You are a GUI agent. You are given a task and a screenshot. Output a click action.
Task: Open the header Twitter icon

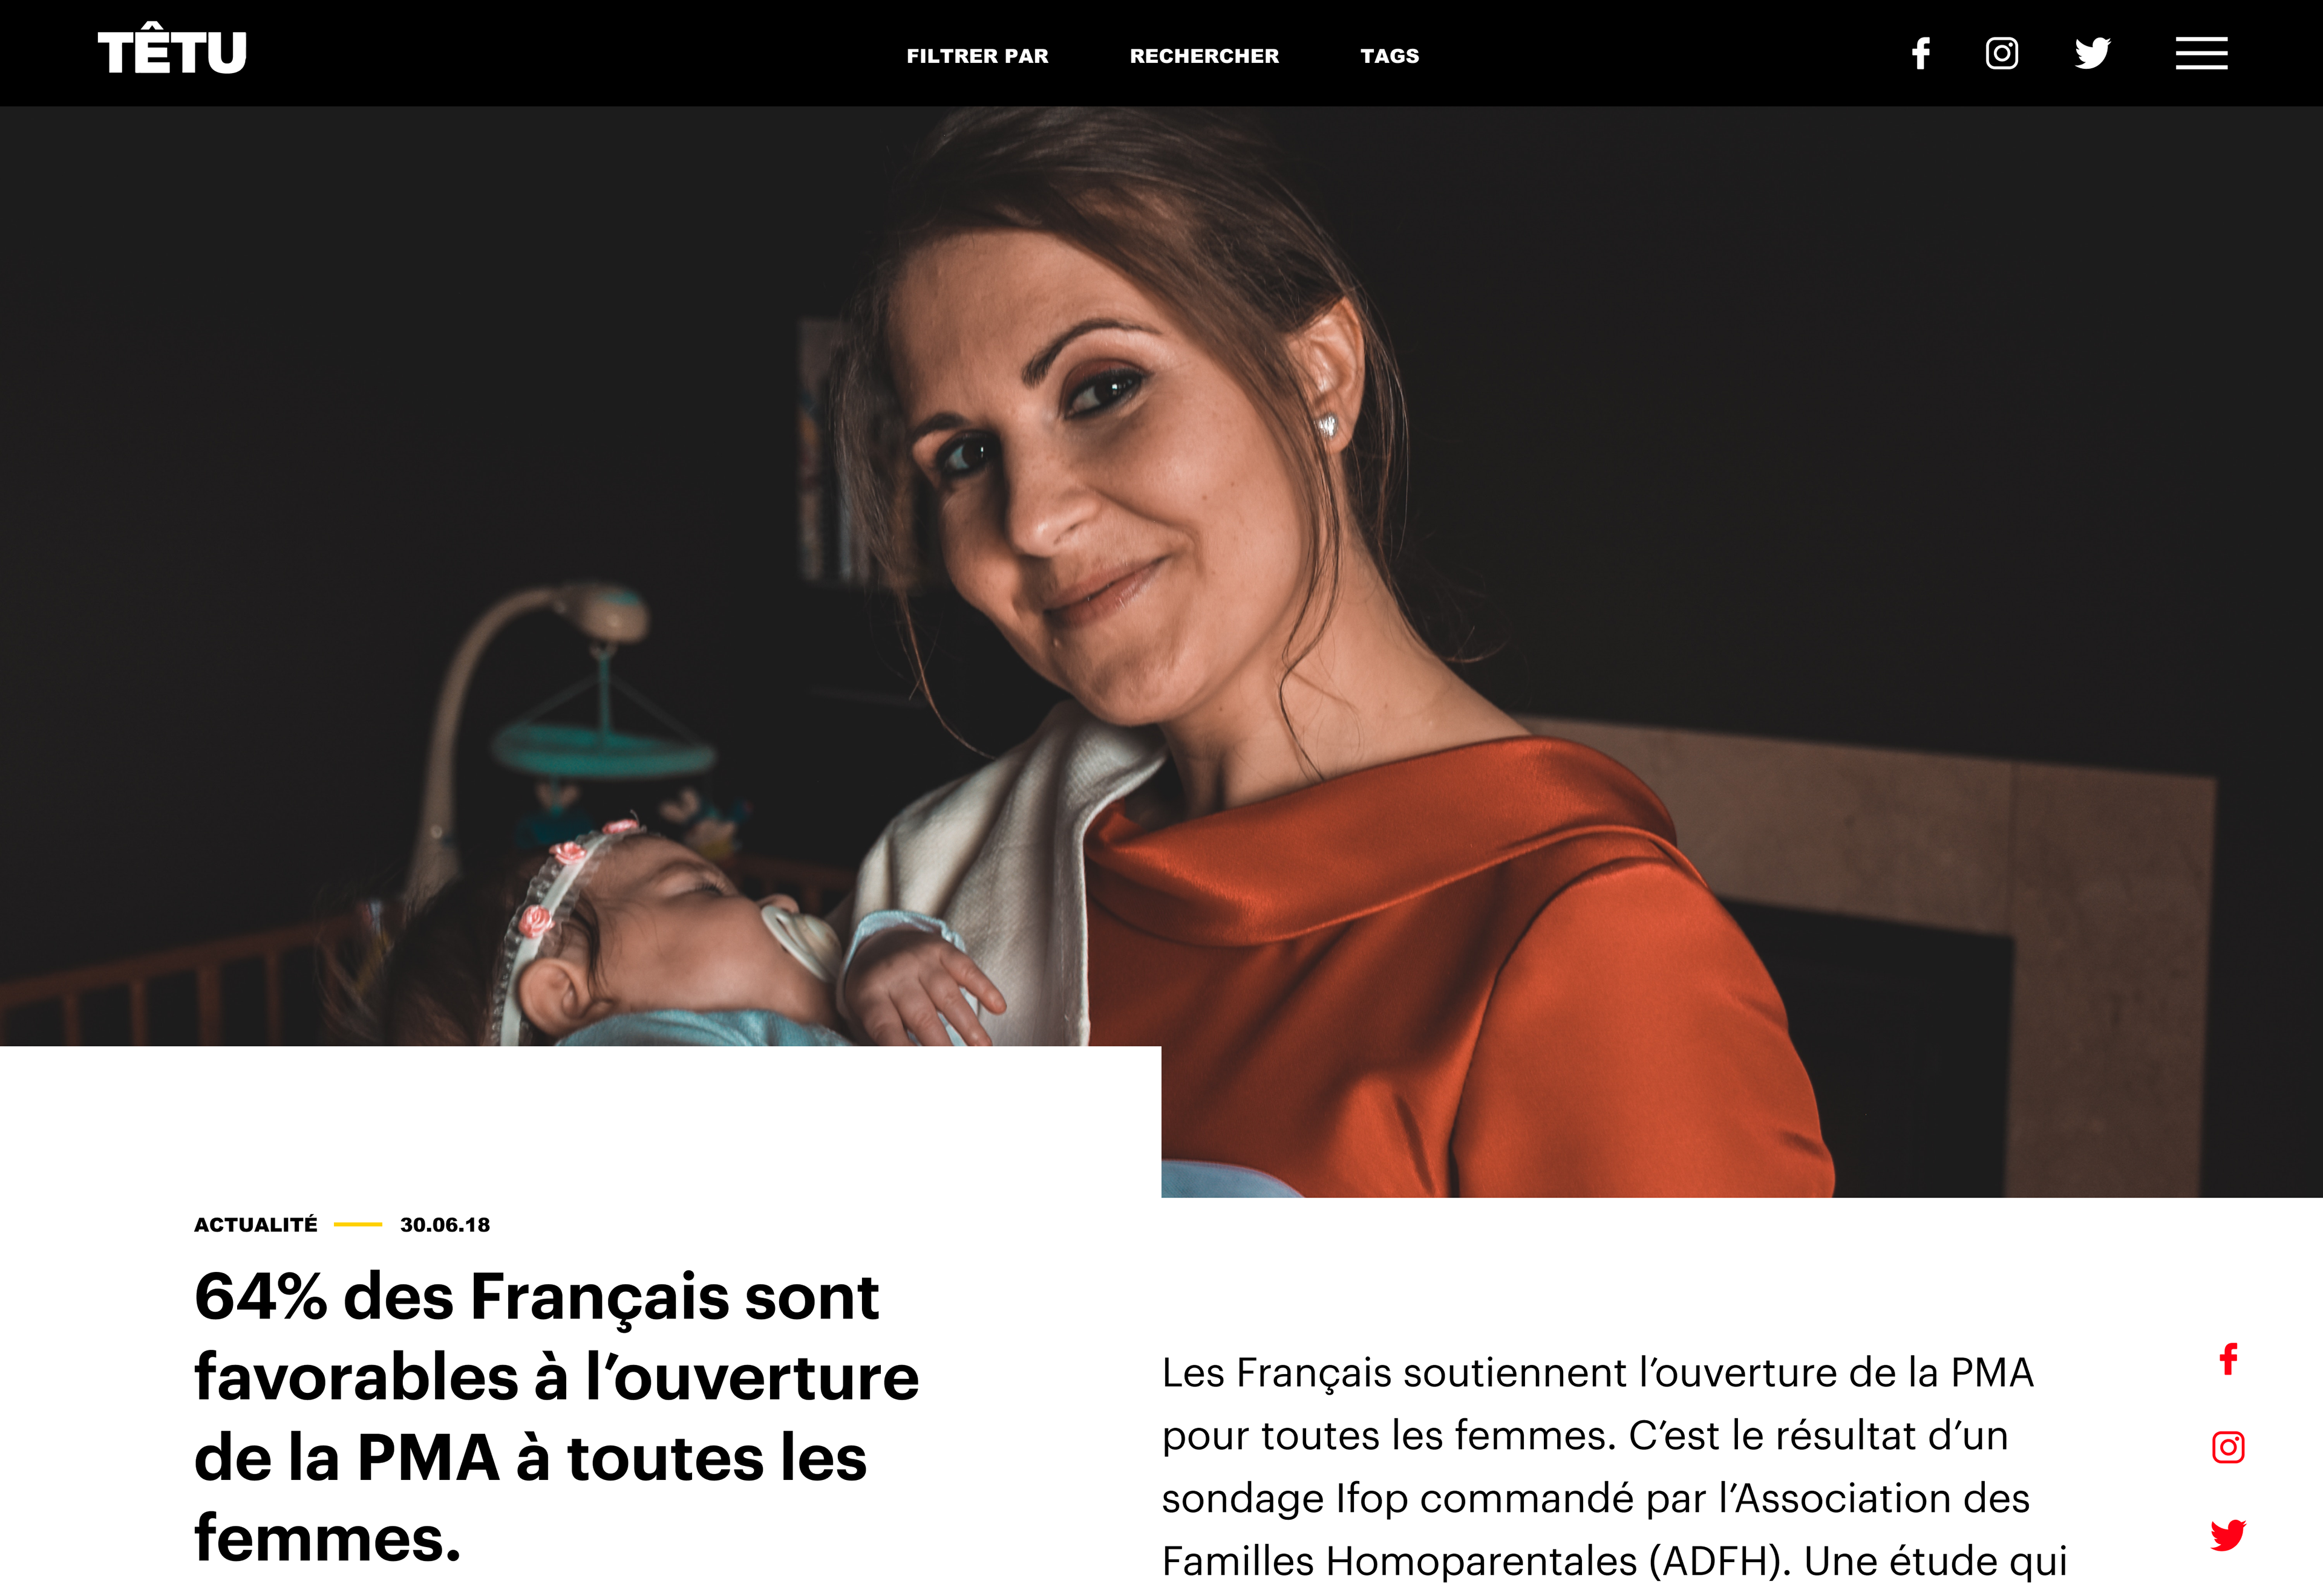pos(2092,53)
